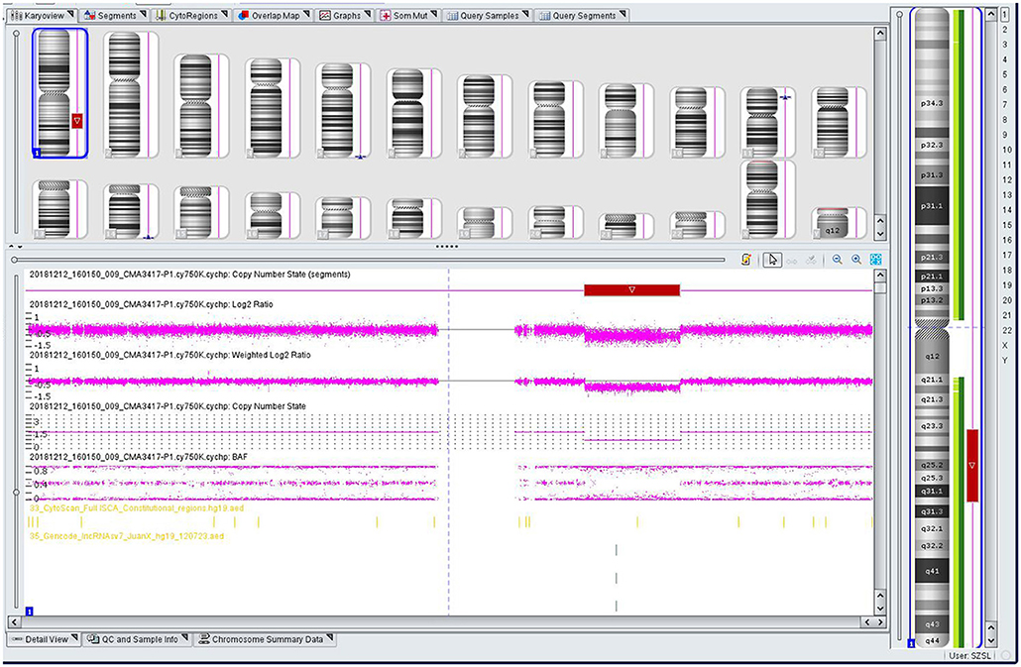Click the detail view left scroll arrow
Image resolution: width=1021 pixels, height=667 pixels.
click(14, 622)
